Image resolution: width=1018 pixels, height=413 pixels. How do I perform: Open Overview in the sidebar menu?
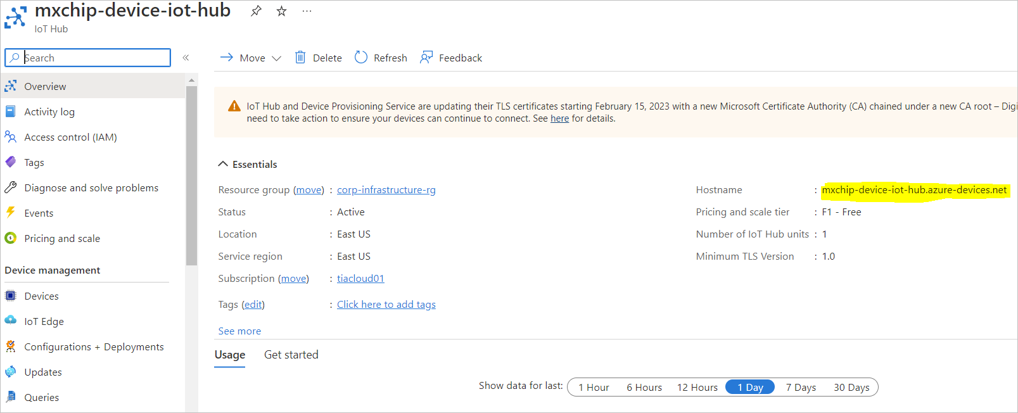pos(92,86)
